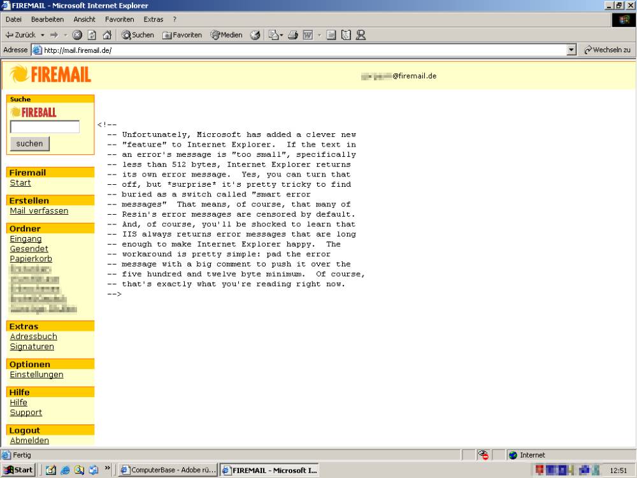The width and height of the screenshot is (637, 478).
Task: Click the Internet Explorer quick launch icon
Action: pyautogui.click(x=65, y=470)
